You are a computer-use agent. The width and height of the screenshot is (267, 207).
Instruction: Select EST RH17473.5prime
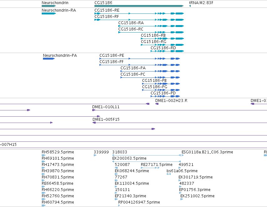tap(58, 165)
